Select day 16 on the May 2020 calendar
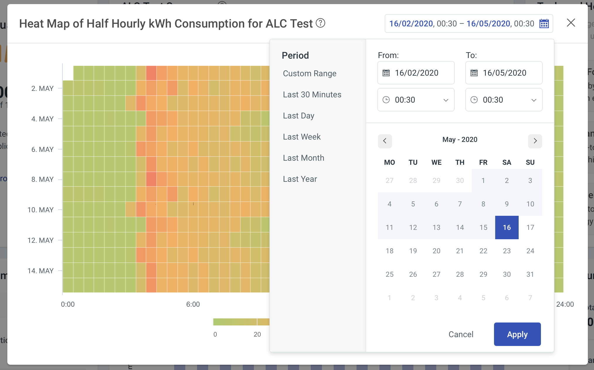The width and height of the screenshot is (594, 370). click(x=507, y=227)
